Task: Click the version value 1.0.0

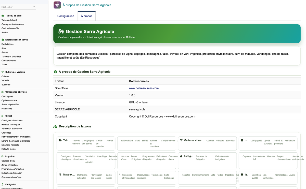Action: [x=132, y=95]
